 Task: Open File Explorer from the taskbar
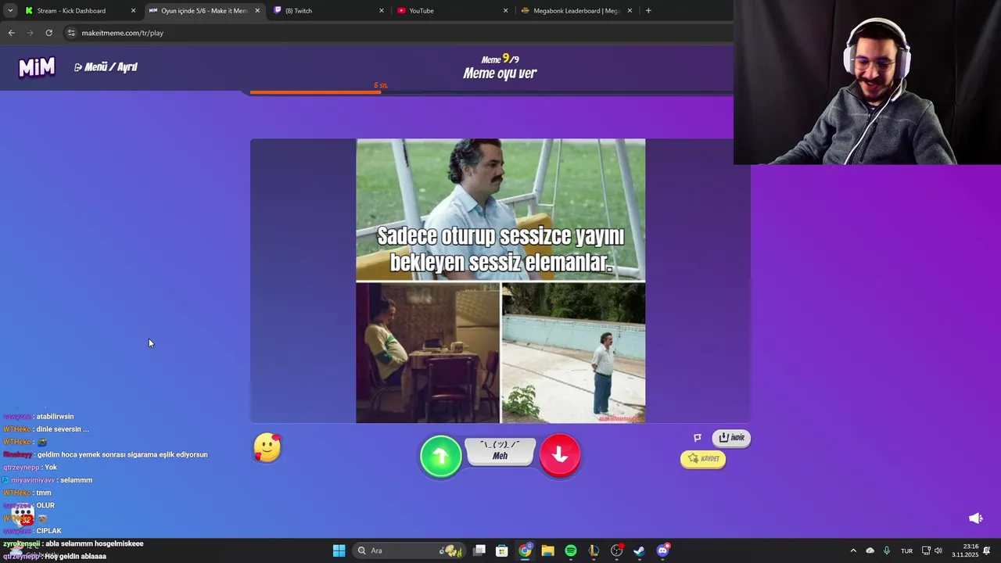pos(547,550)
